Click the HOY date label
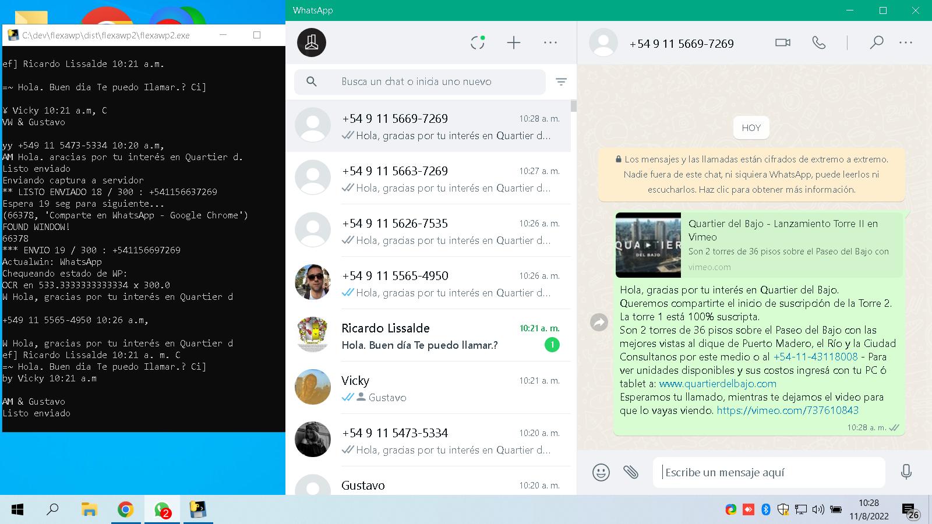932x524 pixels. [x=751, y=128]
